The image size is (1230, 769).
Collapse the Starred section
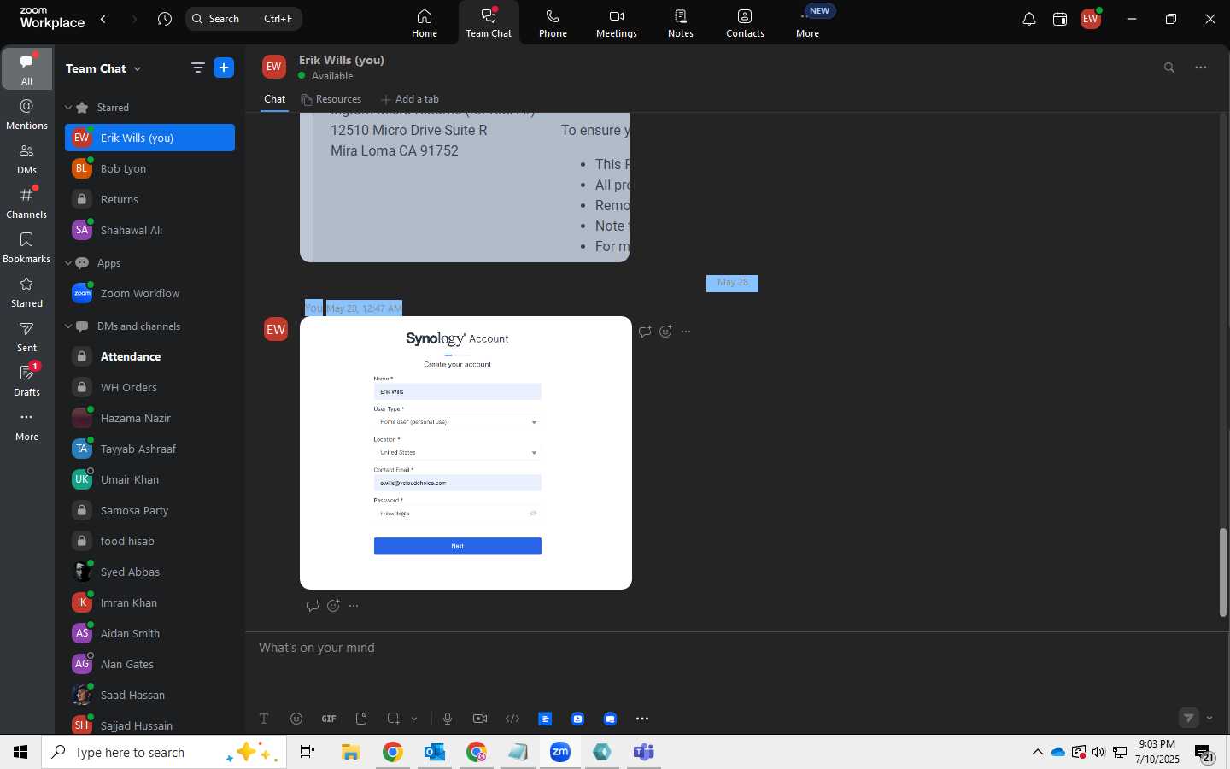click(x=68, y=108)
